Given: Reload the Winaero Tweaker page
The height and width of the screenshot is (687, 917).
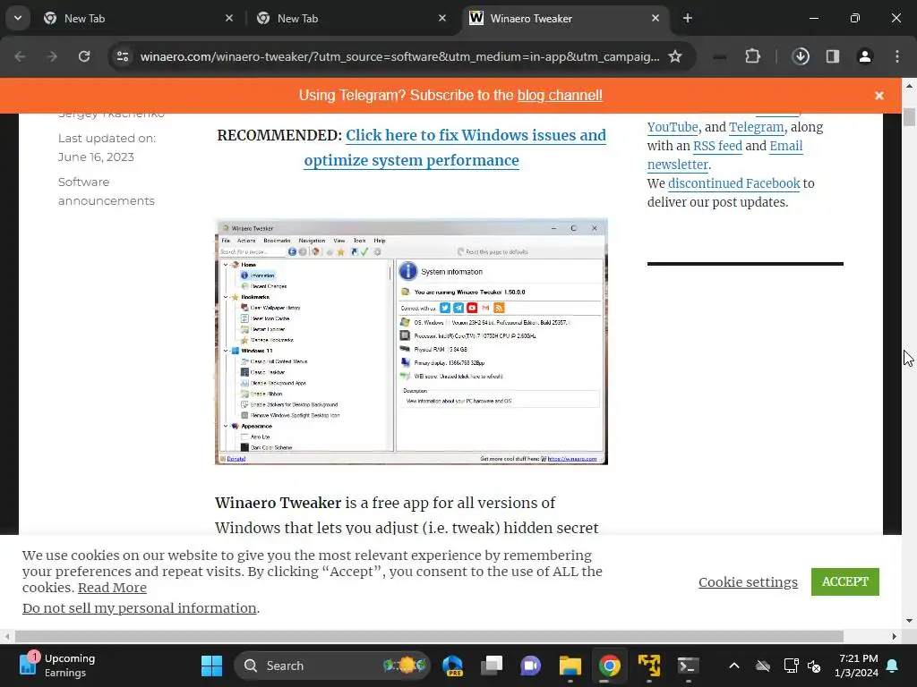Looking at the screenshot, I should [84, 56].
